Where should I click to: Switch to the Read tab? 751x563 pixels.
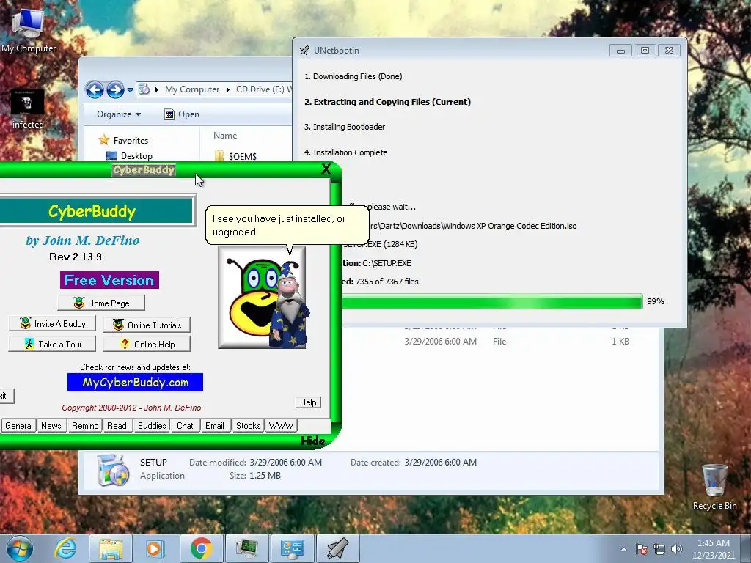(117, 426)
